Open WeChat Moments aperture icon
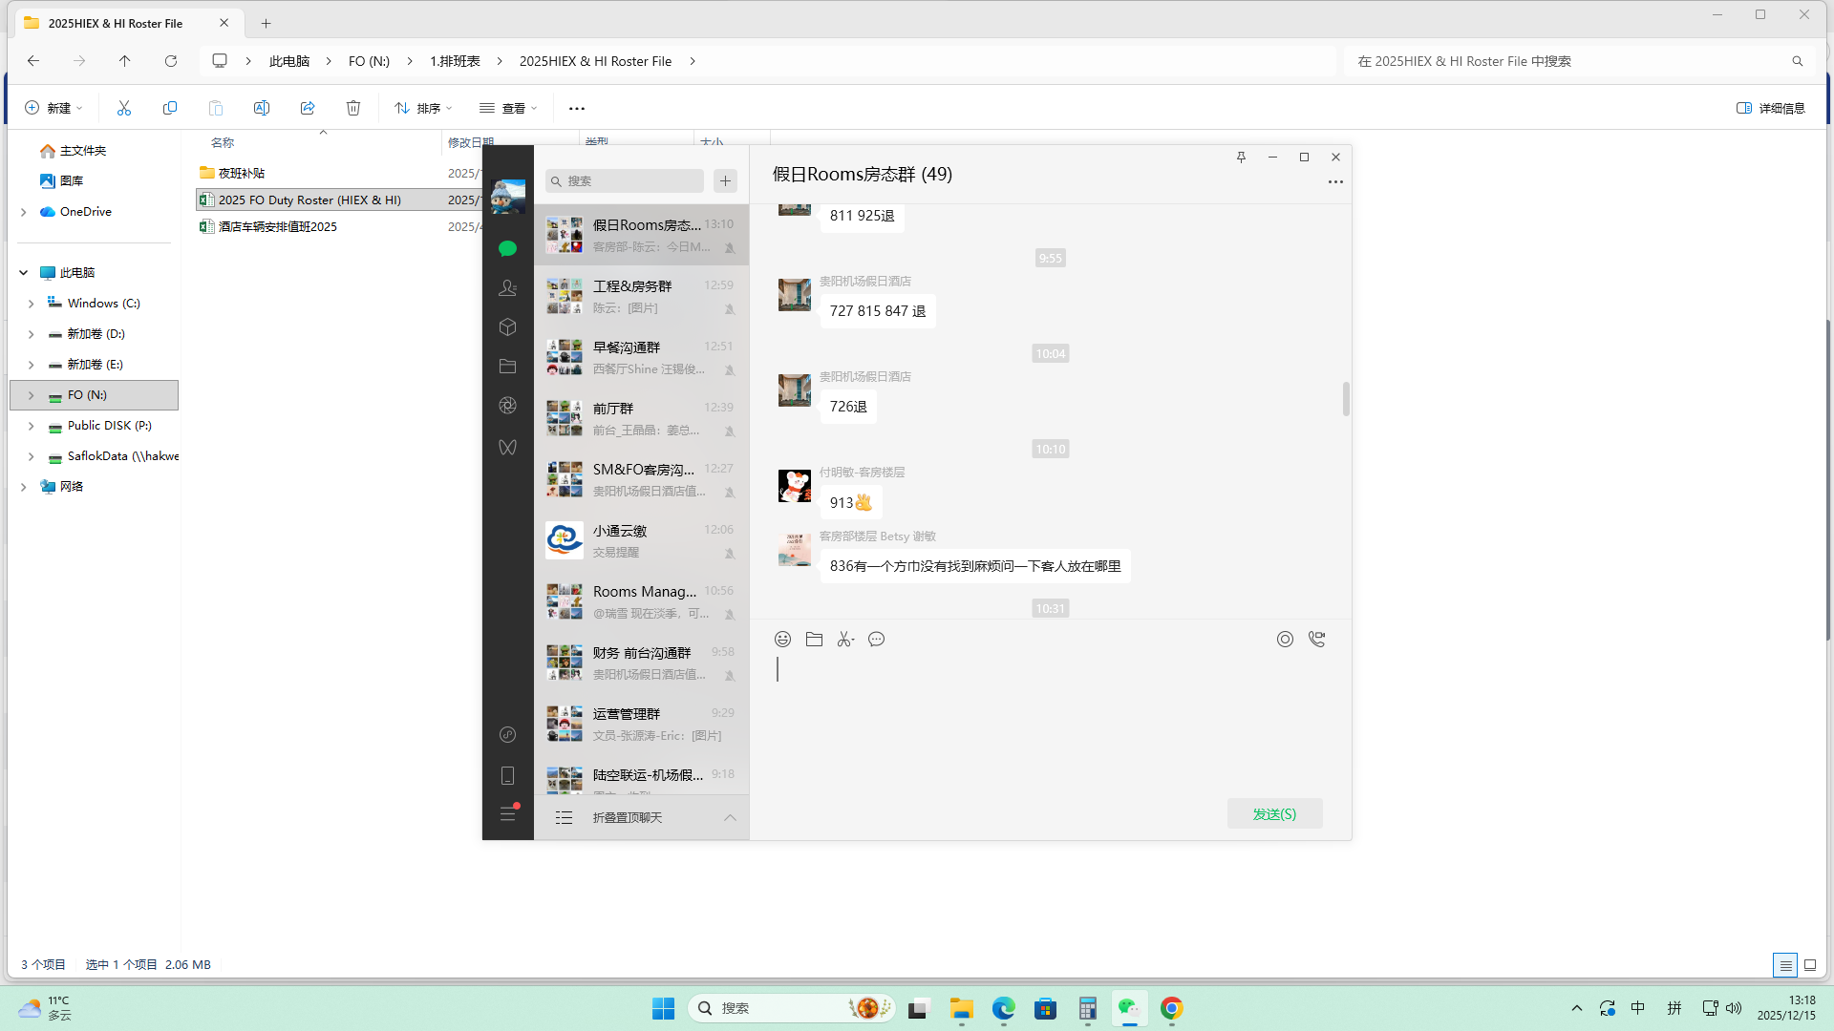The image size is (1834, 1031). [x=507, y=406]
